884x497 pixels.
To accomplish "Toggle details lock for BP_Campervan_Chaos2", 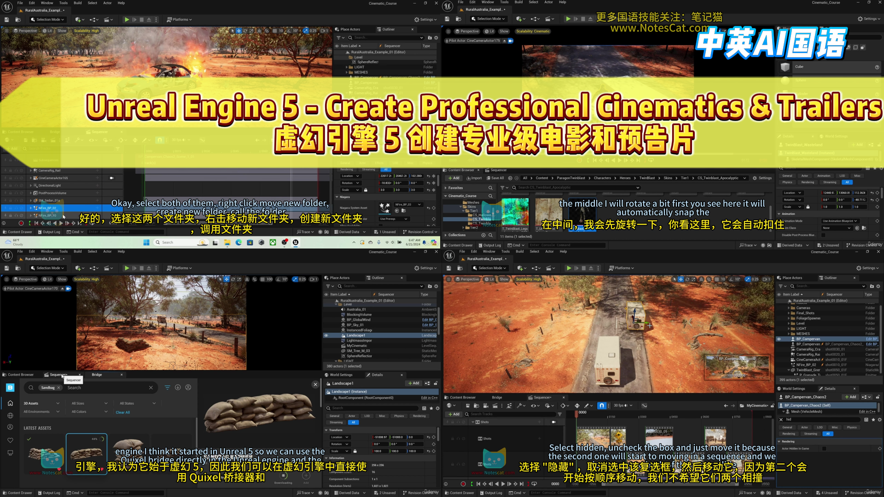I will pos(878,397).
